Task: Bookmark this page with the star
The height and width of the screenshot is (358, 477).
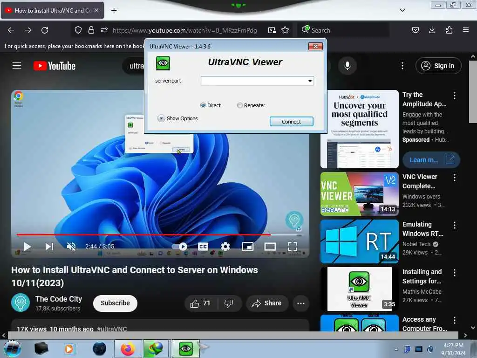Action: [285, 30]
